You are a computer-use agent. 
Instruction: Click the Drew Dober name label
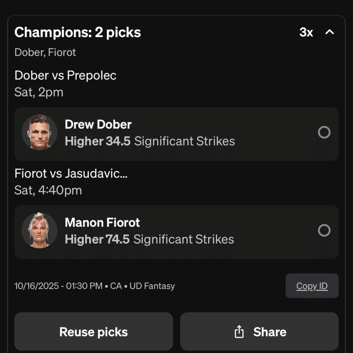click(x=98, y=124)
